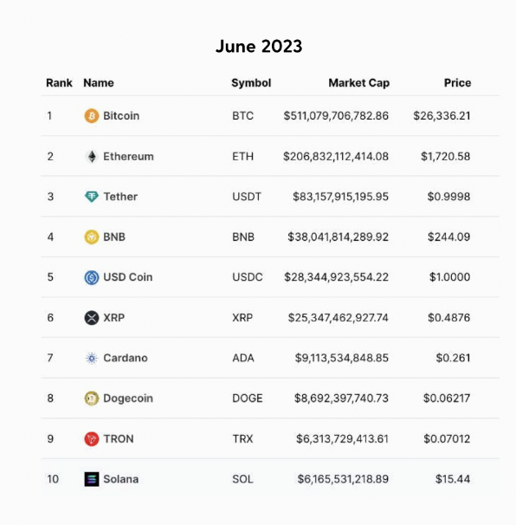The height and width of the screenshot is (525, 516).
Task: Click the Tether green logo icon
Action: tap(92, 197)
